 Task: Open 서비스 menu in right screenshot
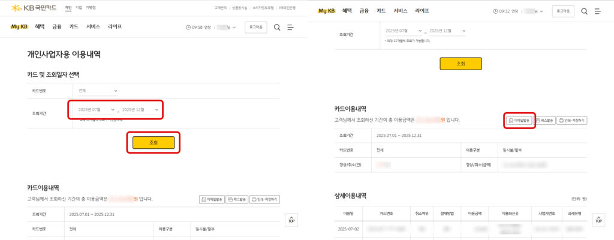[x=401, y=11]
